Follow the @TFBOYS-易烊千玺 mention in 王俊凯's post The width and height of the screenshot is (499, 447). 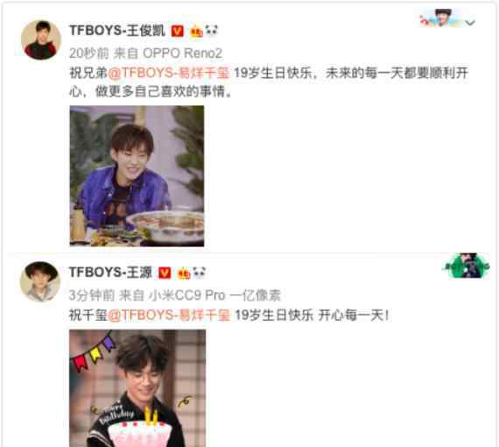tap(169, 73)
